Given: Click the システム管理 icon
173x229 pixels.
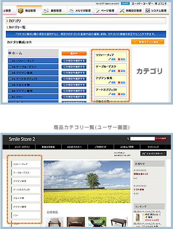Looking at the screenshot, I should tap(148, 11).
